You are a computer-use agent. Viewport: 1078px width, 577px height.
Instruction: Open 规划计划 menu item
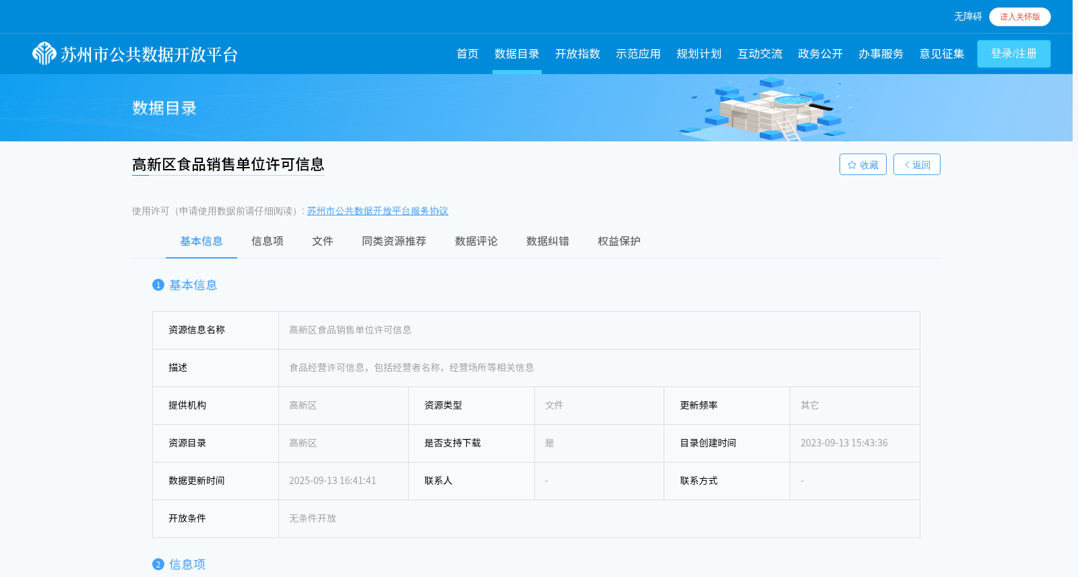click(x=699, y=54)
